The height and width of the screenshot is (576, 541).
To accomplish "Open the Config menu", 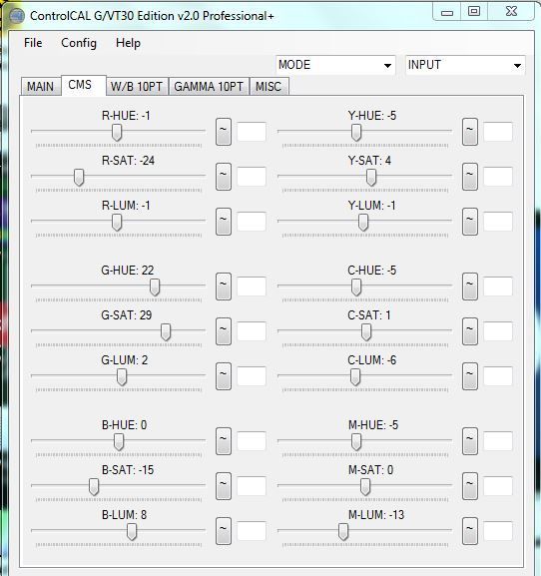I will 79,43.
